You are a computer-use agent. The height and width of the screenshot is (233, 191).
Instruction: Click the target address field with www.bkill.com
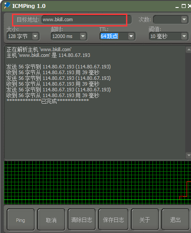click(x=87, y=19)
